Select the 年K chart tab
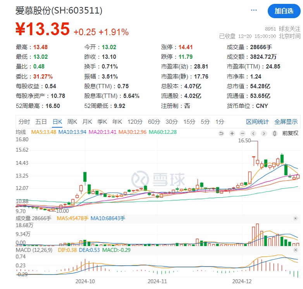303x289 pixels. [x=117, y=122]
